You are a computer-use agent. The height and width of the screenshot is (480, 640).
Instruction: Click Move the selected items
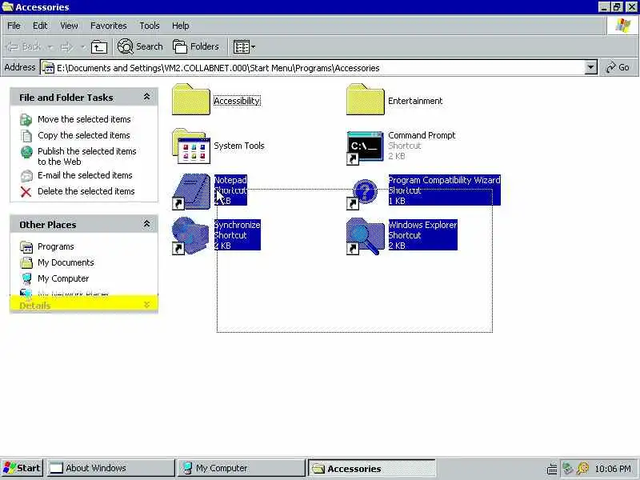click(84, 119)
